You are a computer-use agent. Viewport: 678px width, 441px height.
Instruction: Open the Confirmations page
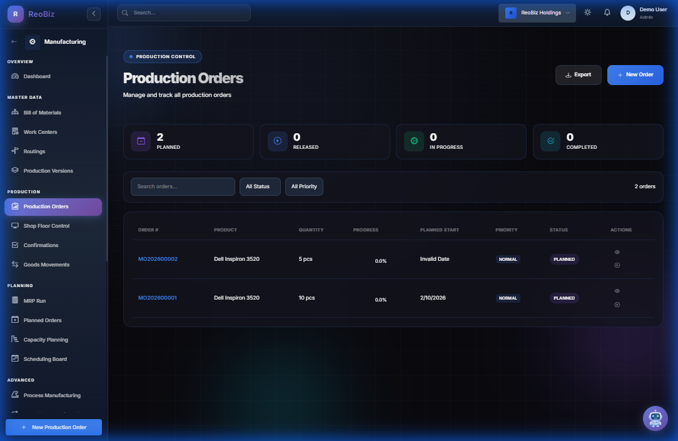[x=40, y=245]
